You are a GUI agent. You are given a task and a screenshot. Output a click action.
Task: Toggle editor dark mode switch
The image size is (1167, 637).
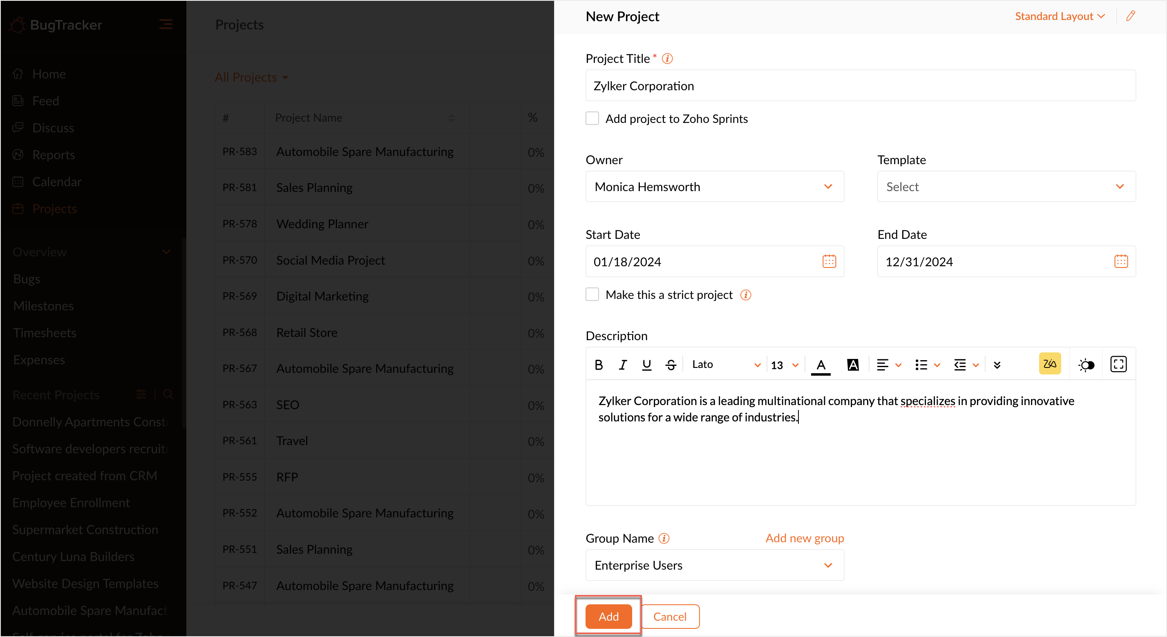(x=1087, y=365)
